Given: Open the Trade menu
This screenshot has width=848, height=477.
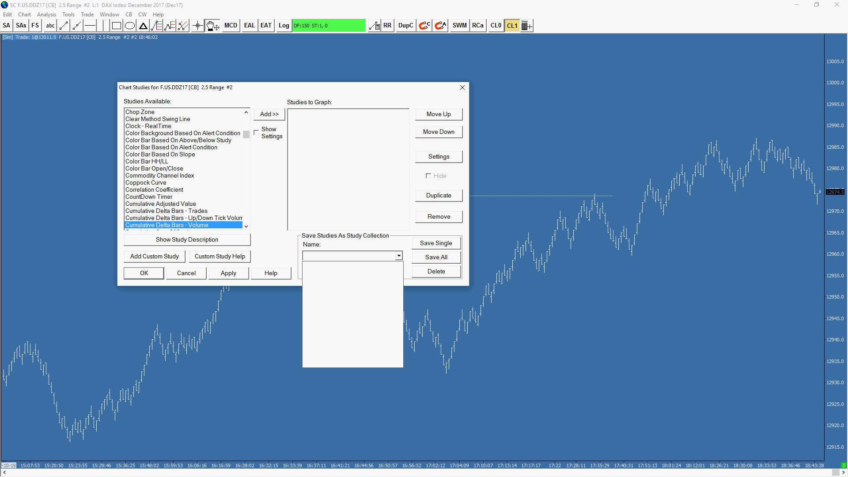Looking at the screenshot, I should click(x=87, y=15).
